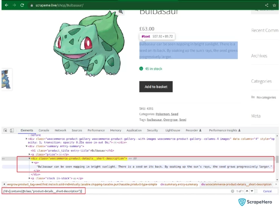The image size is (280, 208).
Task: Switch to the Memory tab
Action: pos(116,131)
